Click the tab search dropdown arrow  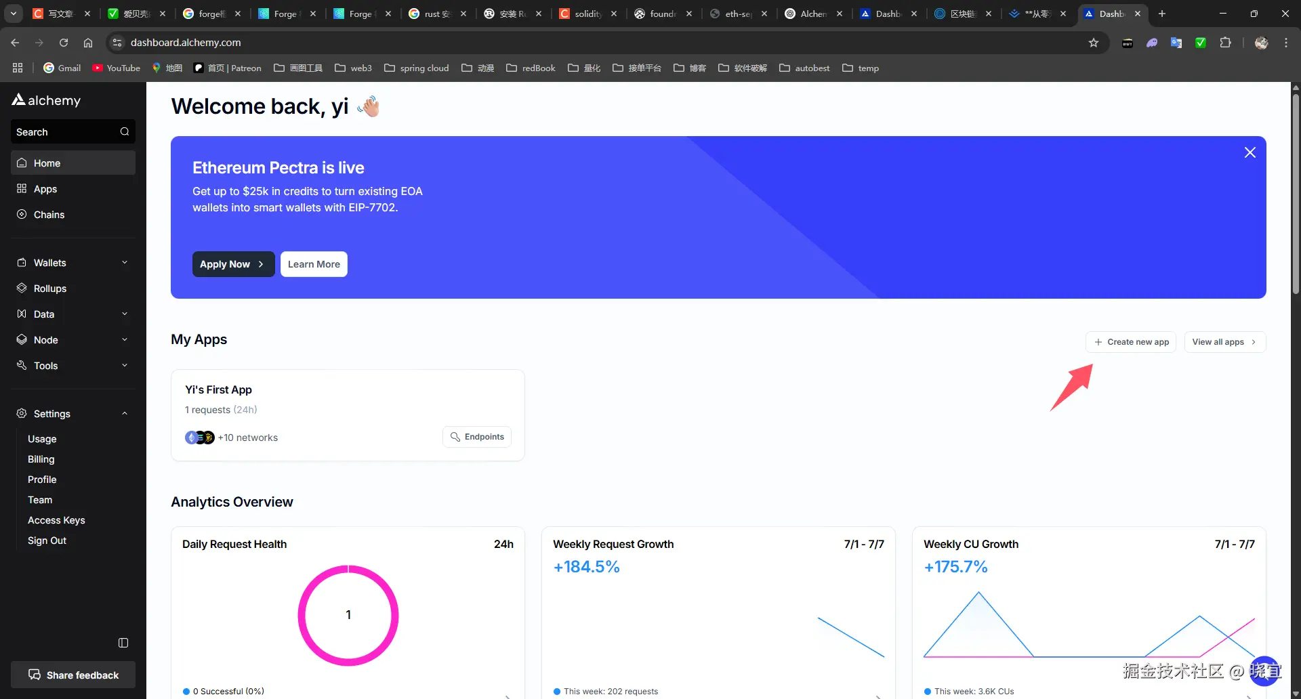tap(14, 14)
